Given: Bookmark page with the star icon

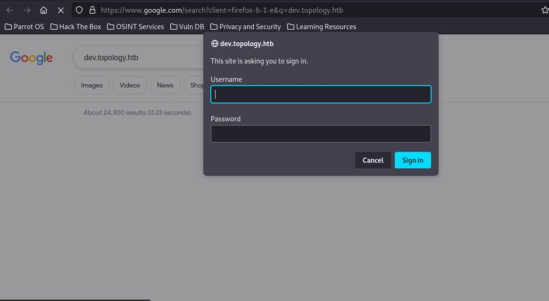Looking at the screenshot, I should tap(544, 10).
